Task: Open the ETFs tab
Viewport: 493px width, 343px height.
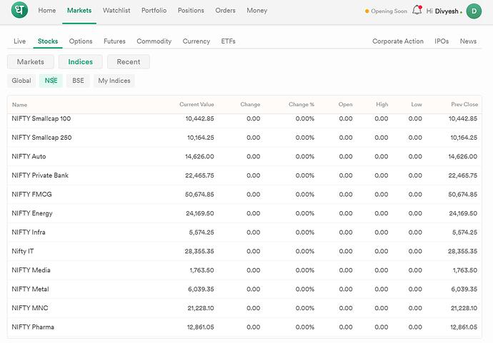Action: click(228, 41)
